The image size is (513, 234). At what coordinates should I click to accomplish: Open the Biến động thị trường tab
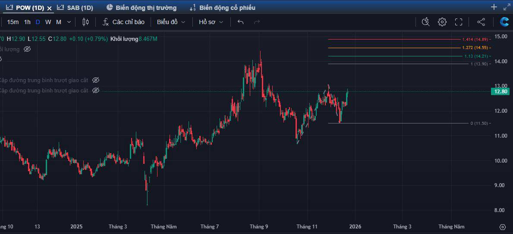point(142,8)
